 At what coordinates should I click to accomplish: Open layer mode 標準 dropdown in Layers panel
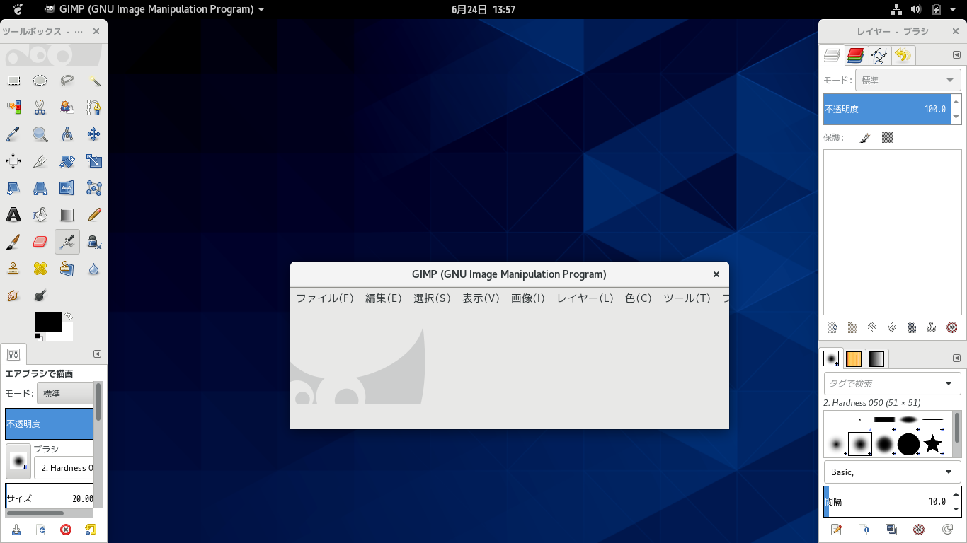click(908, 80)
